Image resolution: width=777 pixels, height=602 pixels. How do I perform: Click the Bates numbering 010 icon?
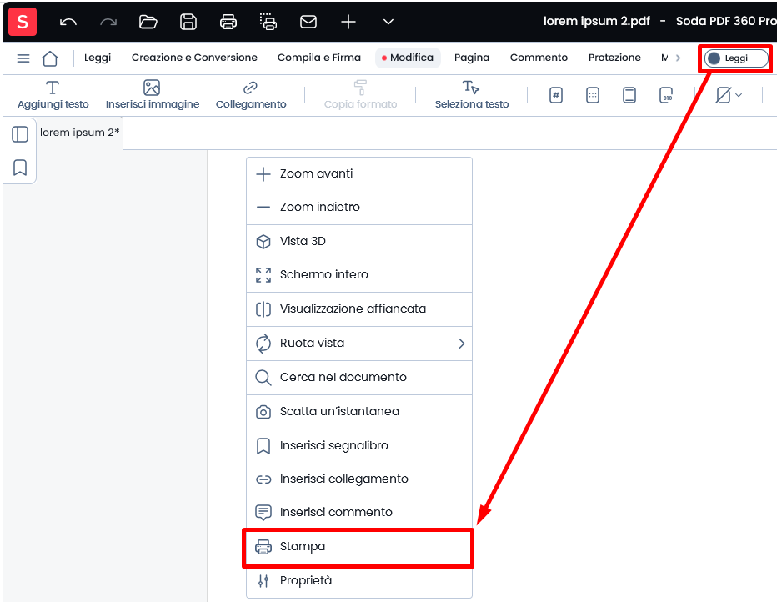[x=666, y=94]
